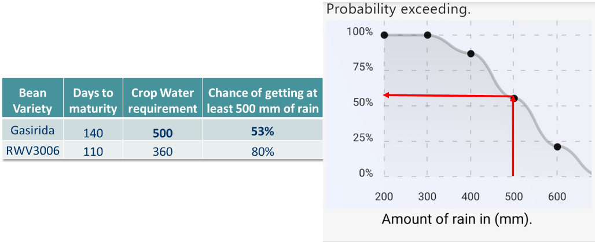Click the 140 days cell
595x242 pixels.
point(93,133)
